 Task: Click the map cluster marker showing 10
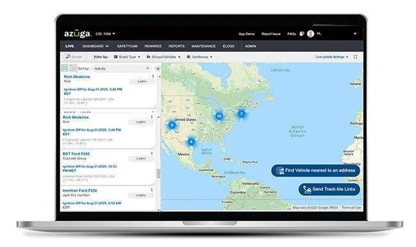pos(219,116)
